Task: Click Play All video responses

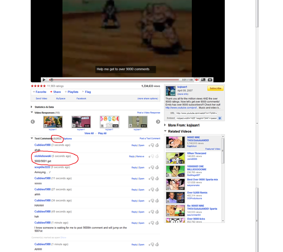Action: click(102, 133)
